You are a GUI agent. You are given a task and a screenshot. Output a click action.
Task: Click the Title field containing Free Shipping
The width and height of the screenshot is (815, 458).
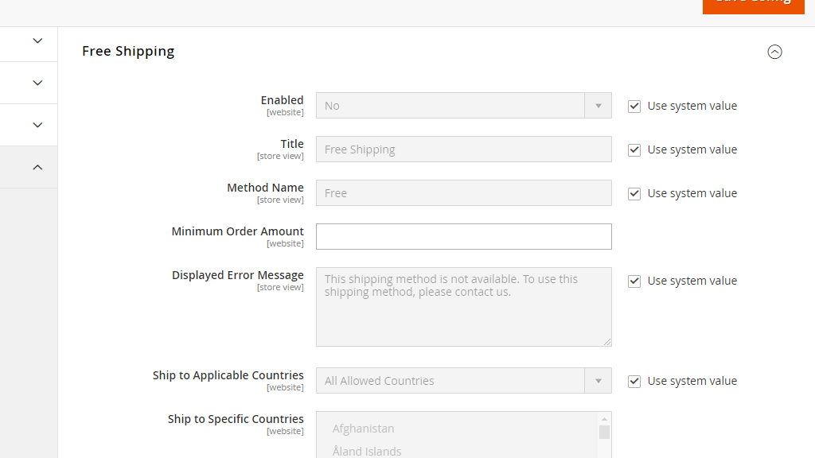464,149
